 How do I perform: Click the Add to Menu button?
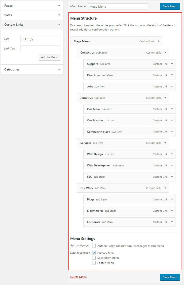click(x=49, y=57)
